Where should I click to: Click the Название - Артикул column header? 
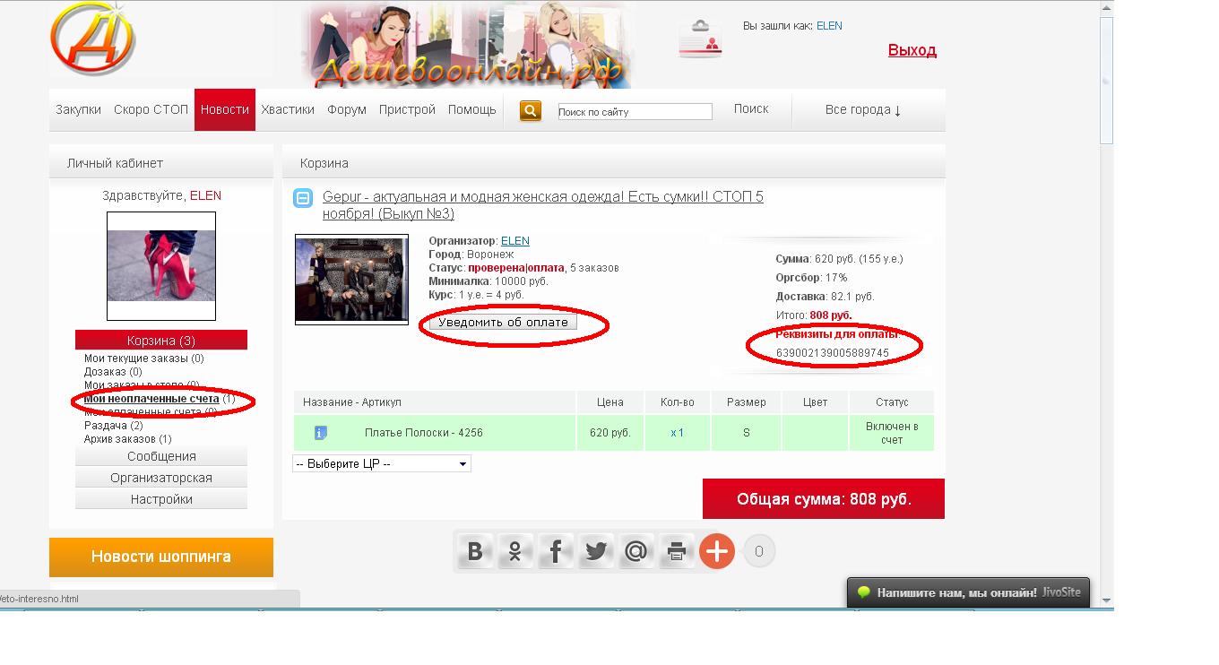pyautogui.click(x=435, y=402)
